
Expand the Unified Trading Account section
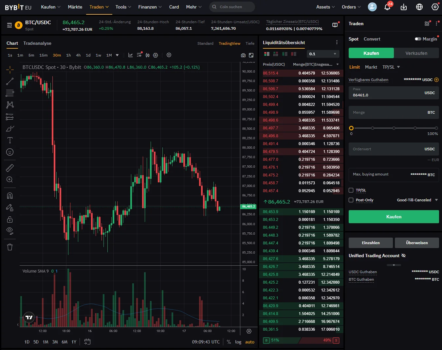coord(394,265)
